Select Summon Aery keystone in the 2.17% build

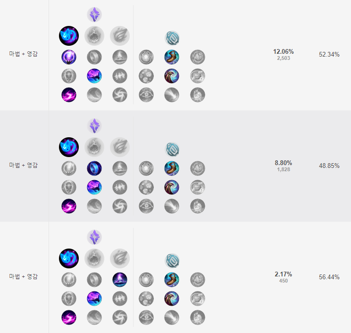69,258
